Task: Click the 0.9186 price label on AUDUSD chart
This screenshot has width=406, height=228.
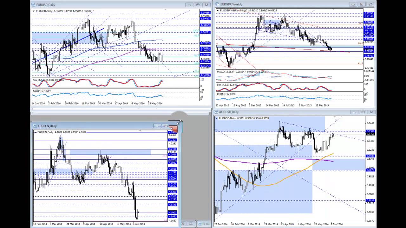Action: [x=370, y=156]
